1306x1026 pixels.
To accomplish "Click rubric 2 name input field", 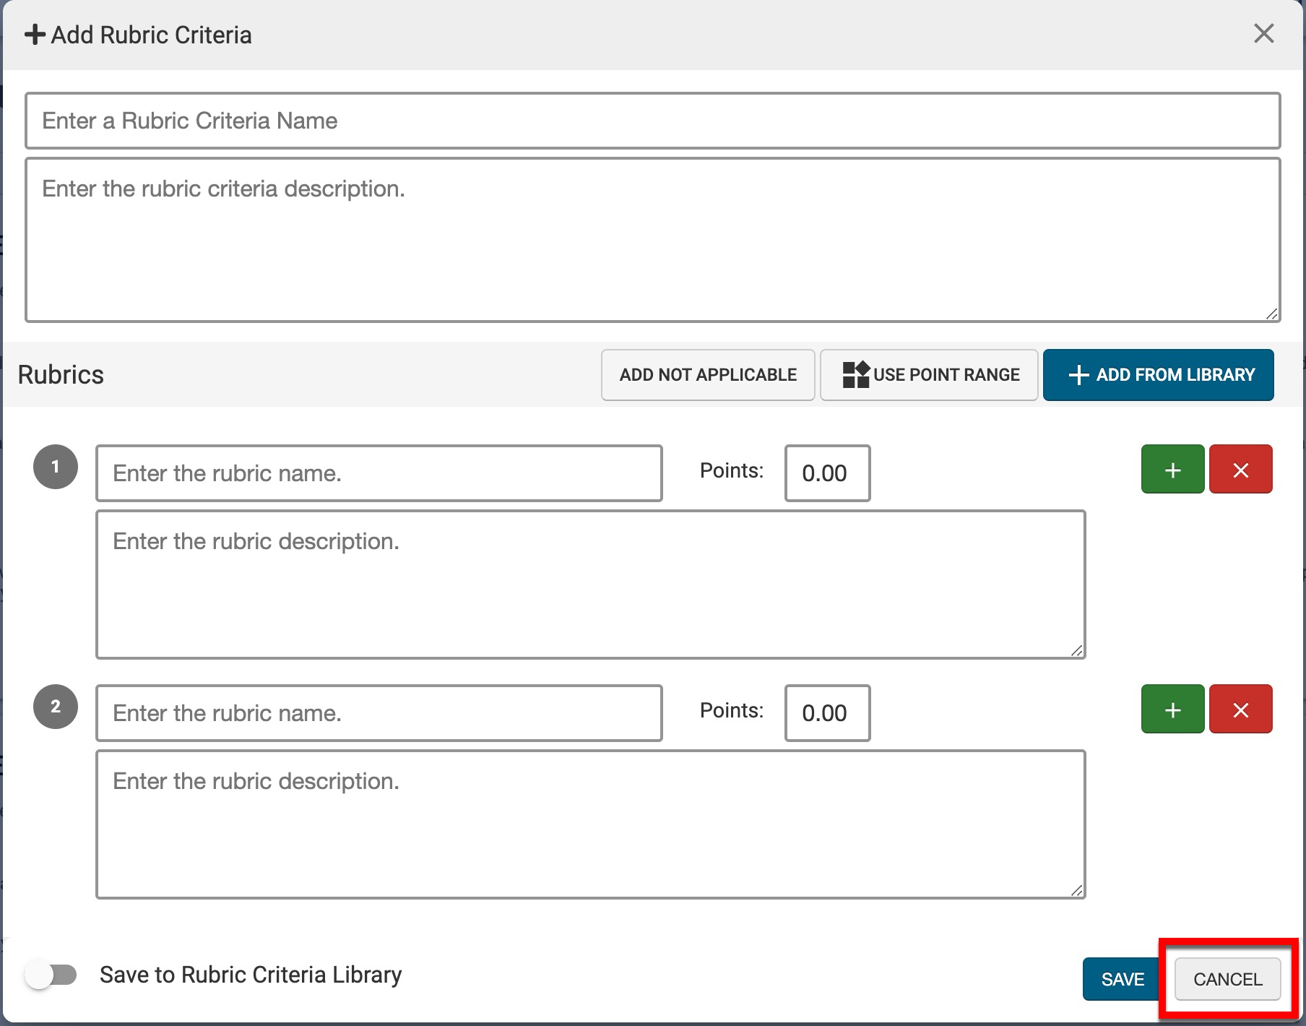I will (379, 713).
